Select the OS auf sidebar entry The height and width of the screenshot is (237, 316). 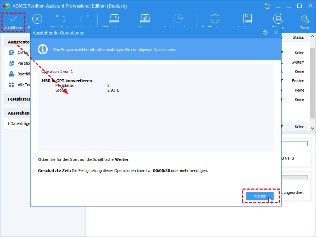coord(19,52)
